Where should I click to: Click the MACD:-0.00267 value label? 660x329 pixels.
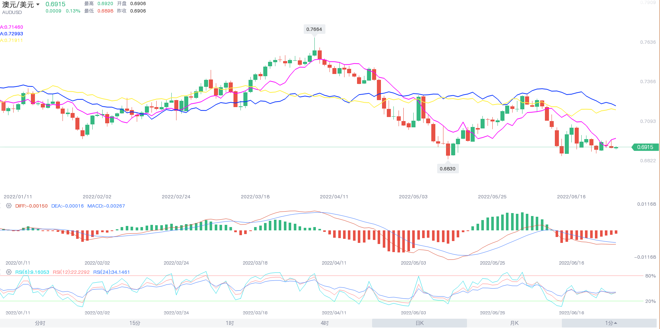(x=106, y=206)
